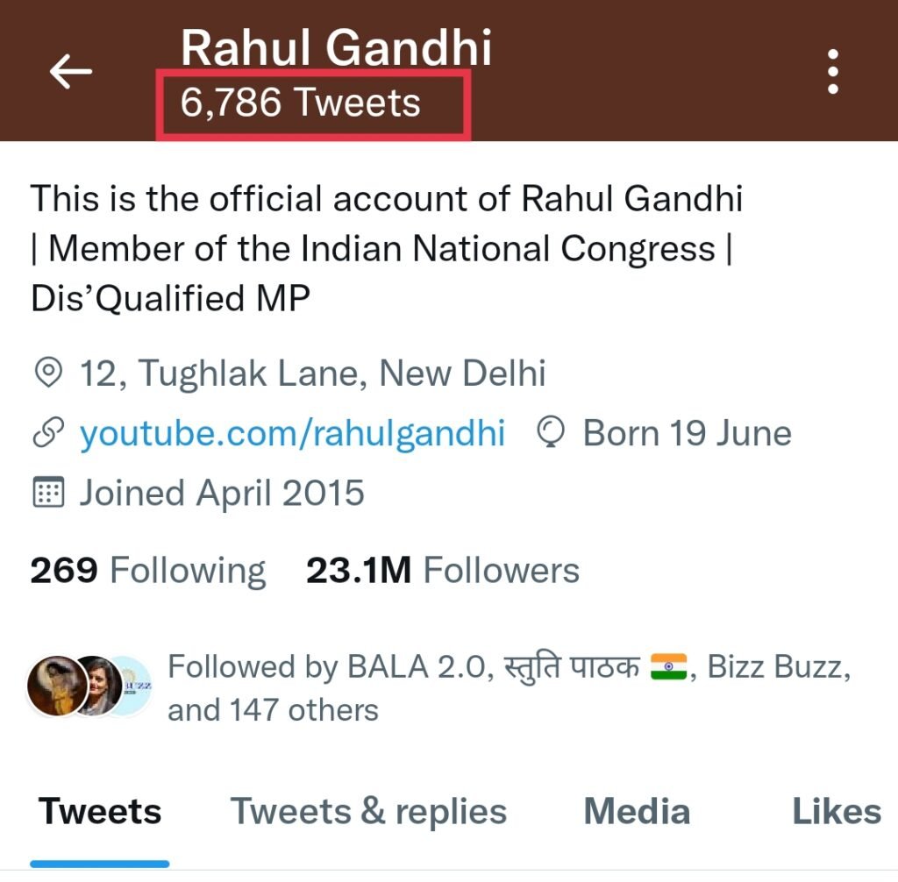The width and height of the screenshot is (898, 882).
Task: Open youtube.com/rahulgandhi link
Action: point(292,433)
